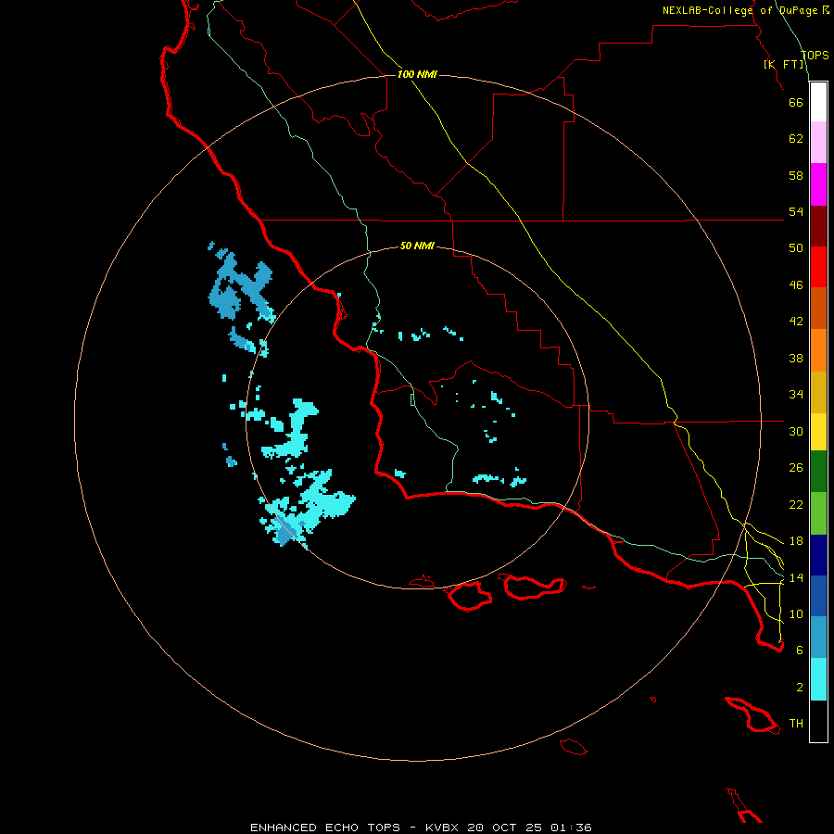Click the 42 legend value
834x834 pixels.
pos(796,322)
